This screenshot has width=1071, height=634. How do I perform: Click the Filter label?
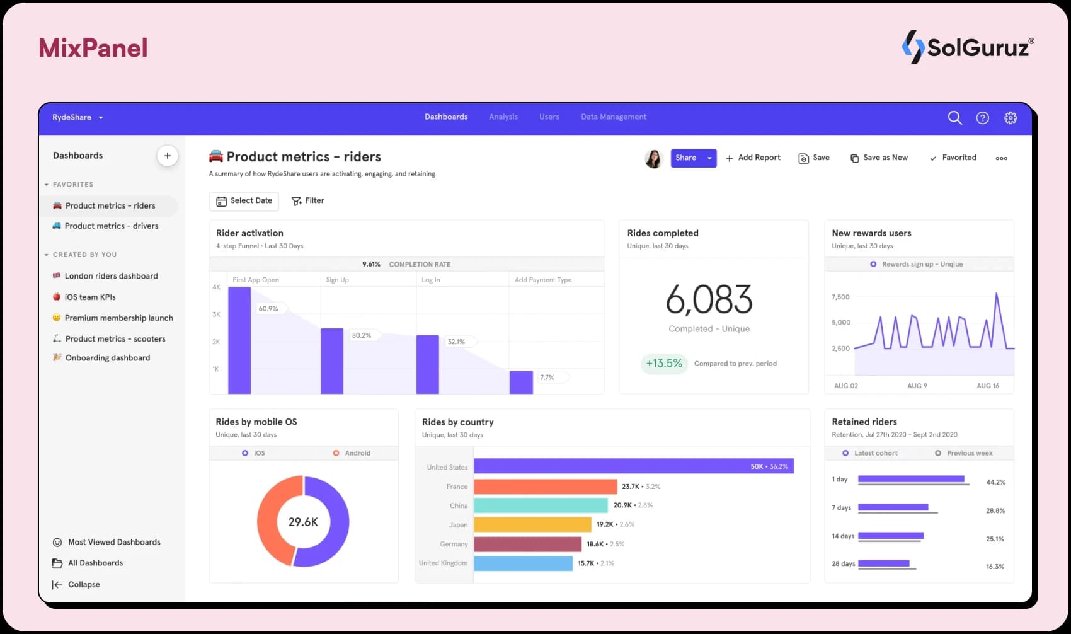[314, 200]
